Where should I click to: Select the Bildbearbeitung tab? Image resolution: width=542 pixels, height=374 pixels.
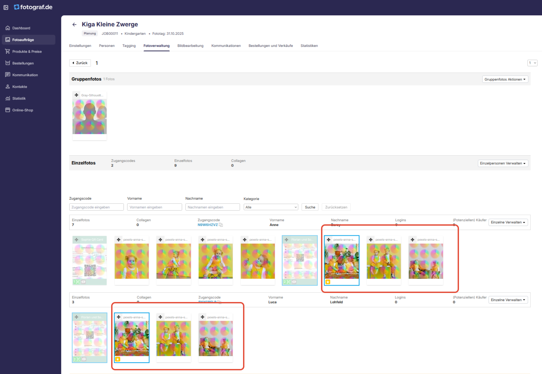(190, 46)
